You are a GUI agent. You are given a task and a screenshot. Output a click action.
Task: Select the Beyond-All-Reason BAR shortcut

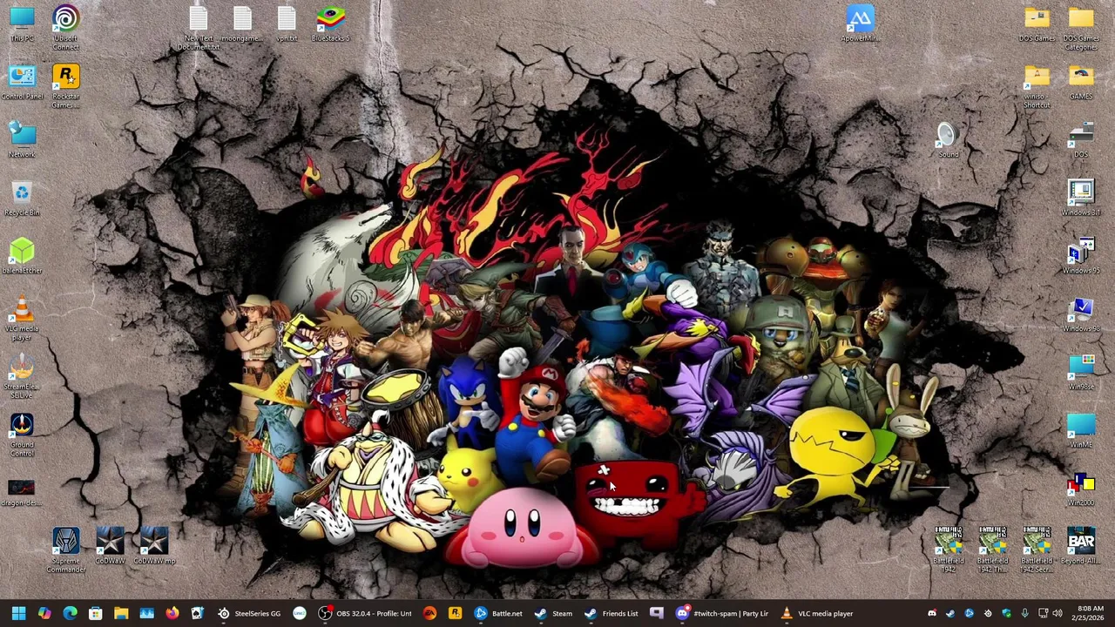1081,547
